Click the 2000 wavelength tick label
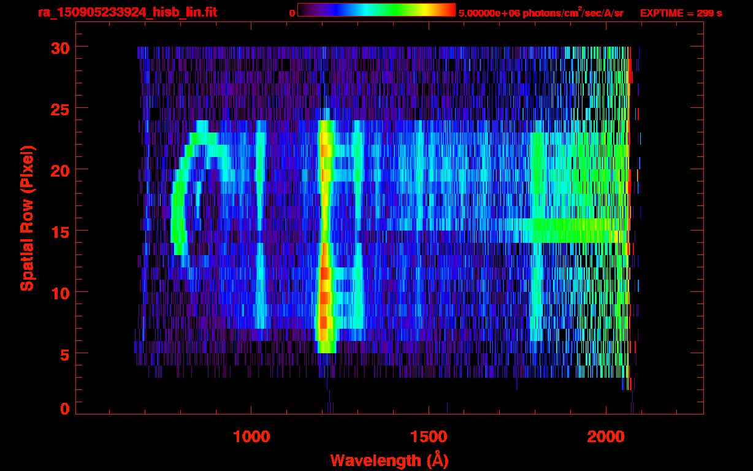Screen dimensions: 753x471 click(605, 437)
